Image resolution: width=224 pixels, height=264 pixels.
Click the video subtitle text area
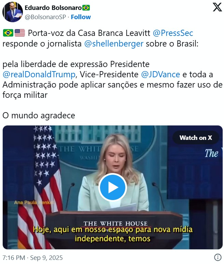(x=112, y=234)
